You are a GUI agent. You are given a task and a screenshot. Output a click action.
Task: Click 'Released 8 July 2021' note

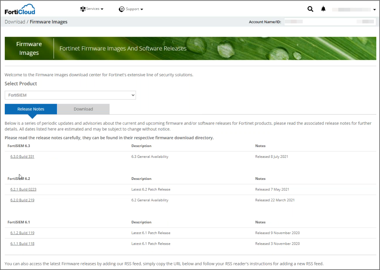272,157
